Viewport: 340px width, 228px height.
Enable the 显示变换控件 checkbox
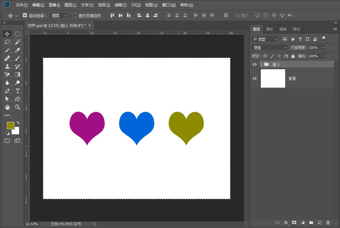click(x=75, y=15)
